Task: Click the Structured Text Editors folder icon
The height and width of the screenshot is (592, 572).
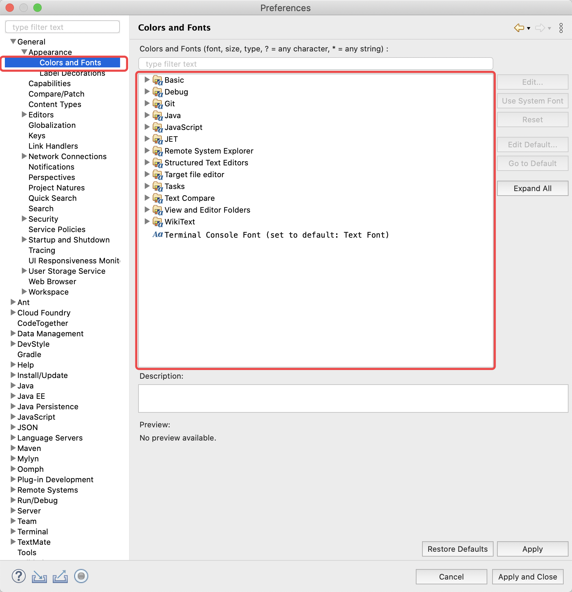Action: (158, 163)
